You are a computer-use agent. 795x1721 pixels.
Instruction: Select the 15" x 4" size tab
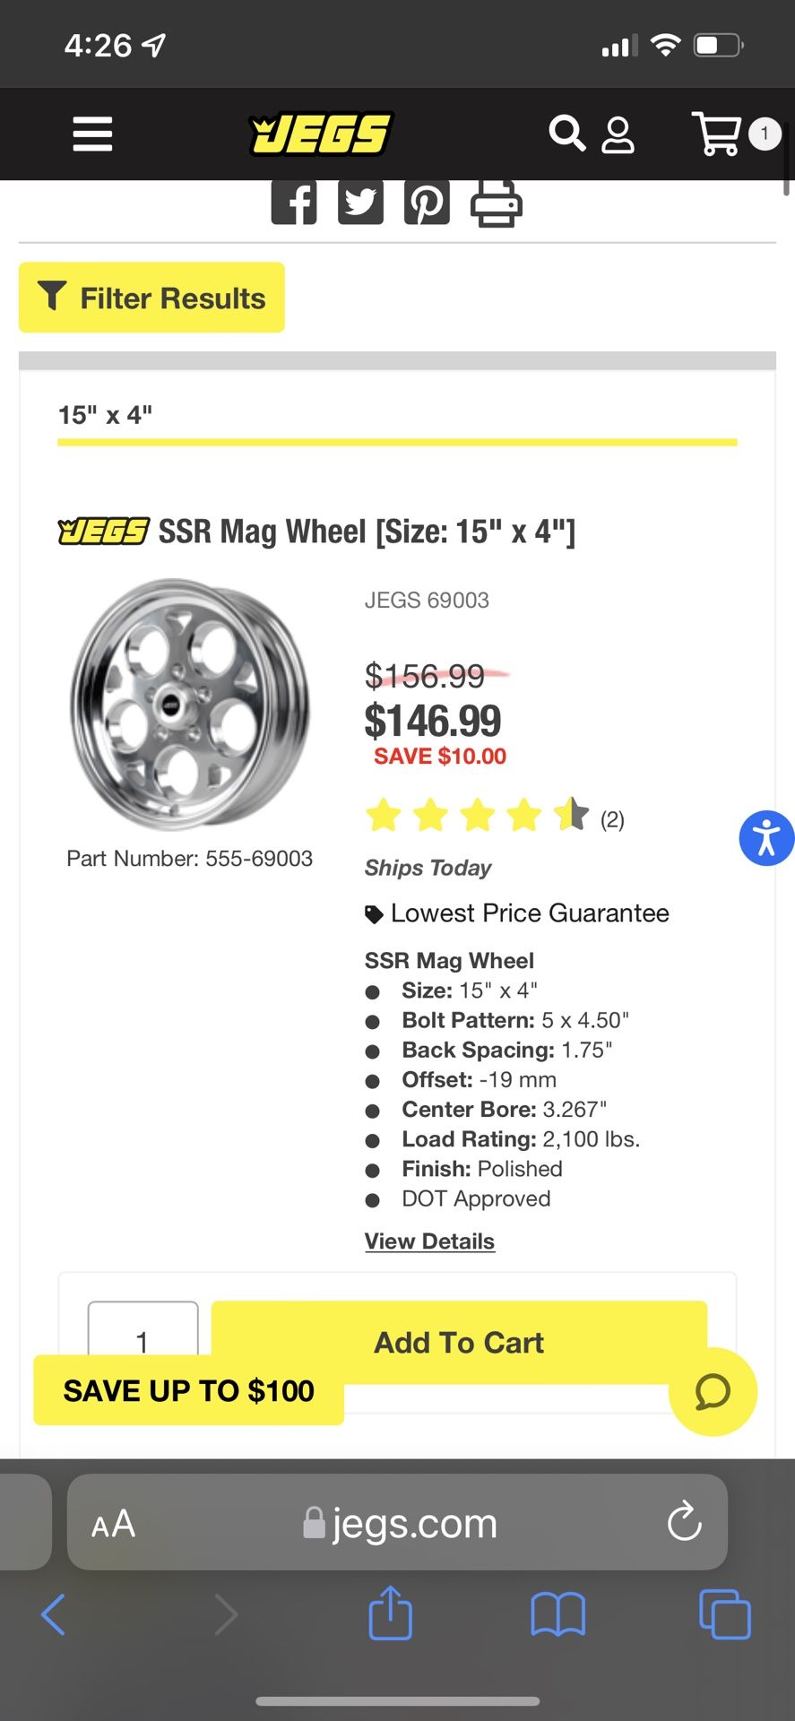[106, 415]
